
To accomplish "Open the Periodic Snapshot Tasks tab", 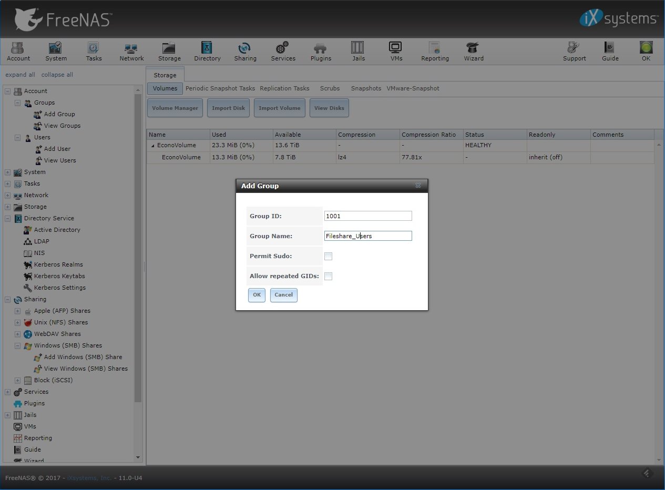I will 220,88.
